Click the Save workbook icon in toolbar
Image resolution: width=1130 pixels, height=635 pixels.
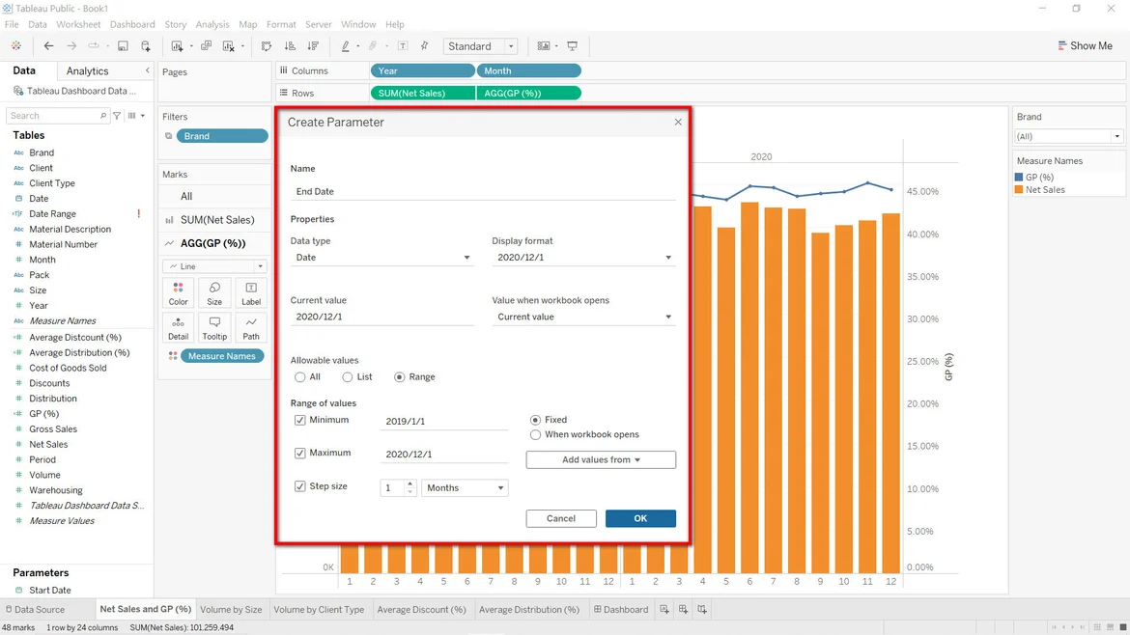click(123, 46)
